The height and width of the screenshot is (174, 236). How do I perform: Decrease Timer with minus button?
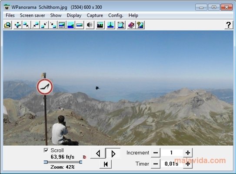click(156, 164)
